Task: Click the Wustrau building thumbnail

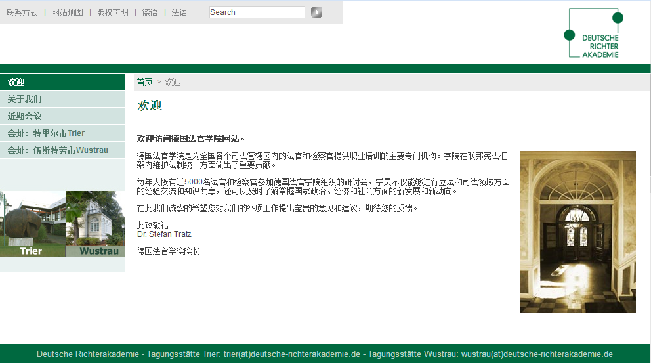Action: [96, 224]
